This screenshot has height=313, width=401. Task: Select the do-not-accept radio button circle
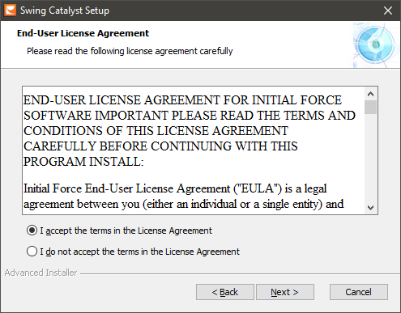point(32,252)
